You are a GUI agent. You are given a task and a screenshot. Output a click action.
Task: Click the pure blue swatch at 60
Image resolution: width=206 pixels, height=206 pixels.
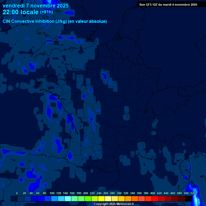[x=41, y=199]
